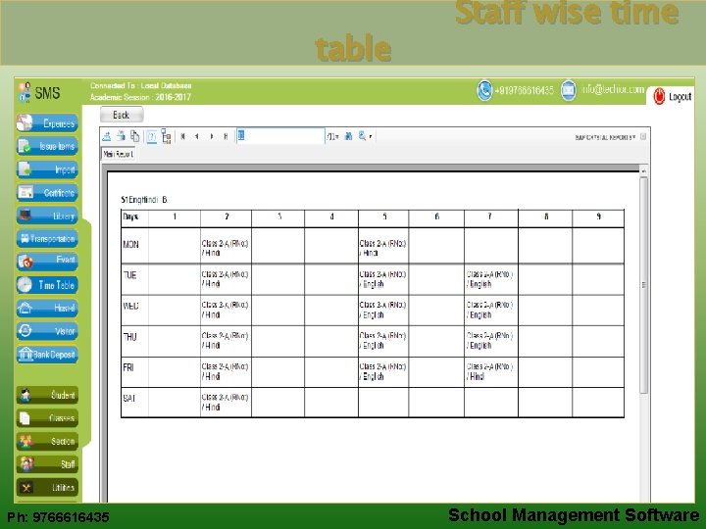Open the zoom dropdown arrow
The height and width of the screenshot is (529, 706).
tap(371, 137)
